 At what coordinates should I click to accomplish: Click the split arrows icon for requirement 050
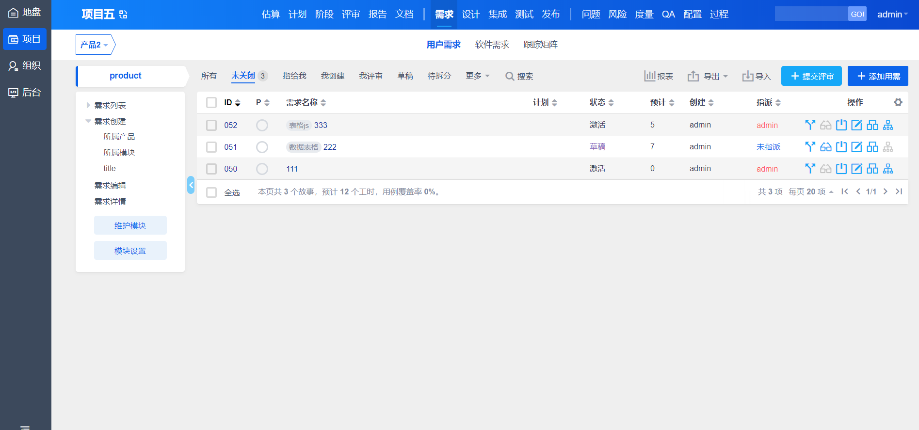point(810,169)
